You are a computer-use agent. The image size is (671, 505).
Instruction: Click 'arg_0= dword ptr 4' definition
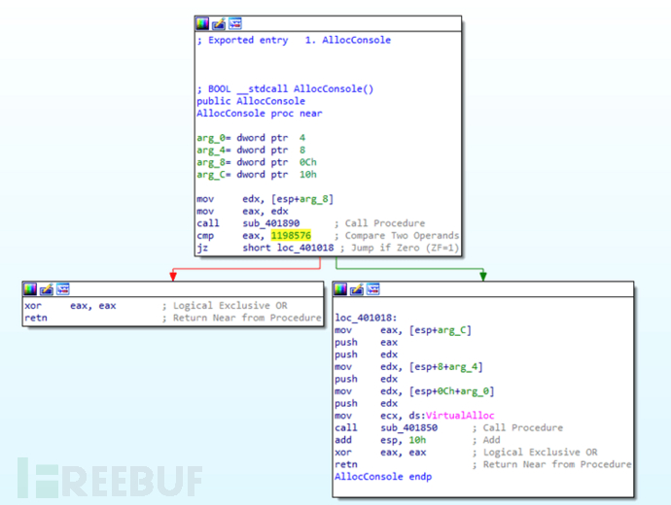pos(251,138)
